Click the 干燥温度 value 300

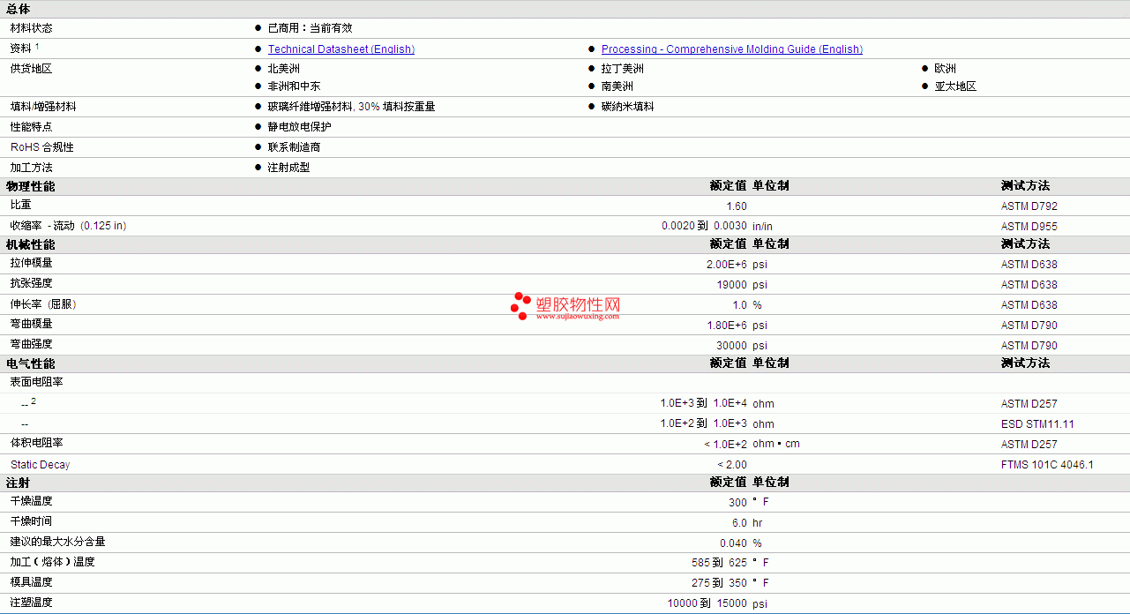(737, 503)
